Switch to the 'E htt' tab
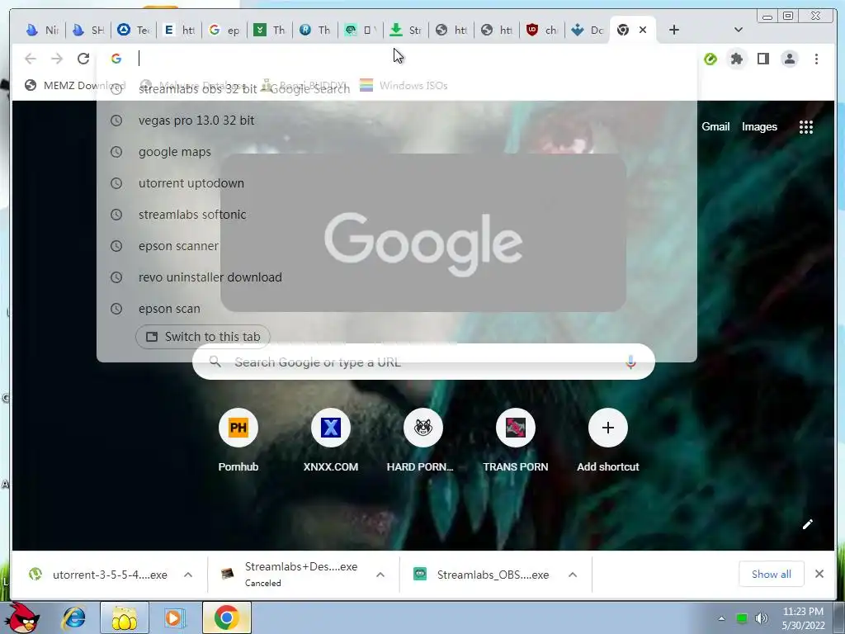The image size is (845, 634). 179,30
